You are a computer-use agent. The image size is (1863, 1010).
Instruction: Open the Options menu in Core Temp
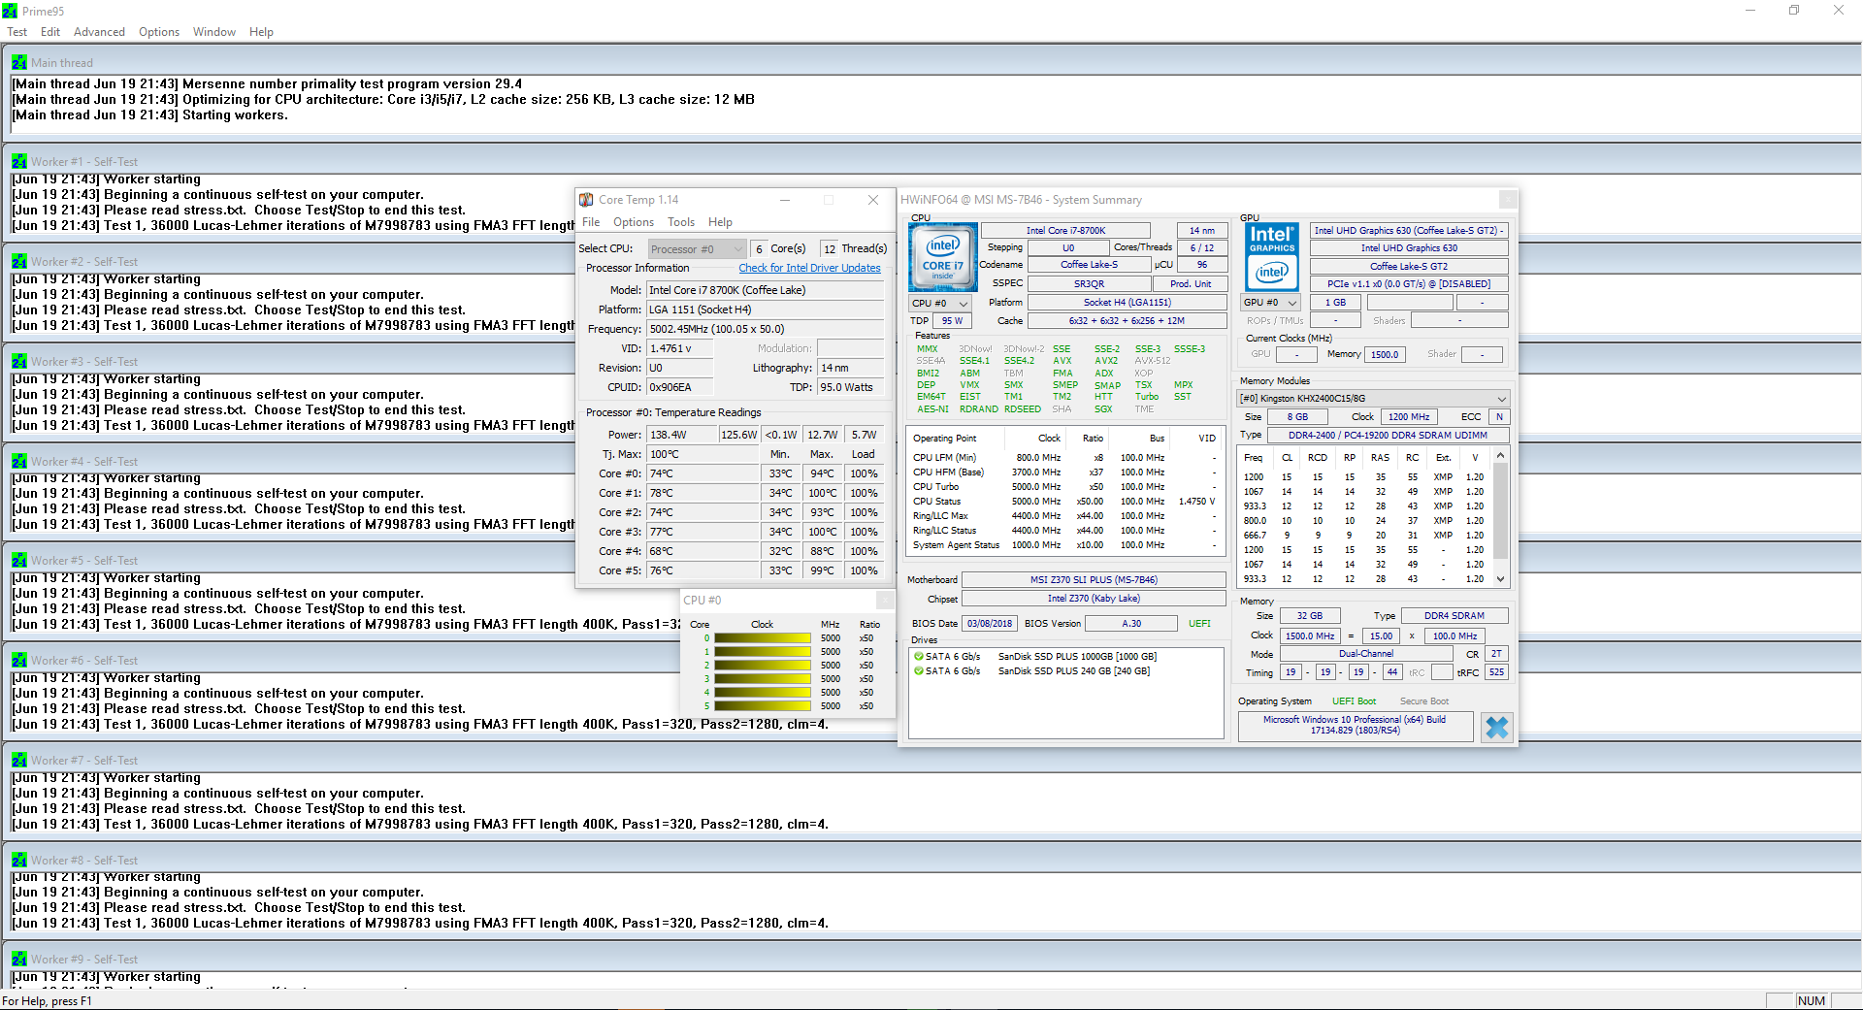coord(634,222)
